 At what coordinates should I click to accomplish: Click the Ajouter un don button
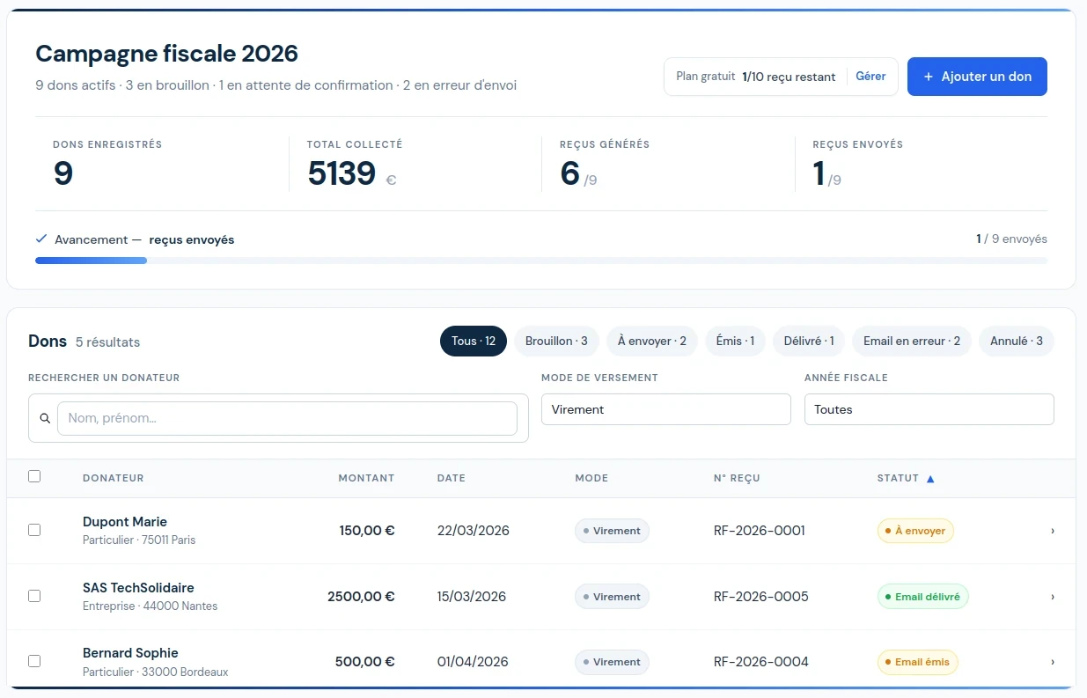click(977, 77)
